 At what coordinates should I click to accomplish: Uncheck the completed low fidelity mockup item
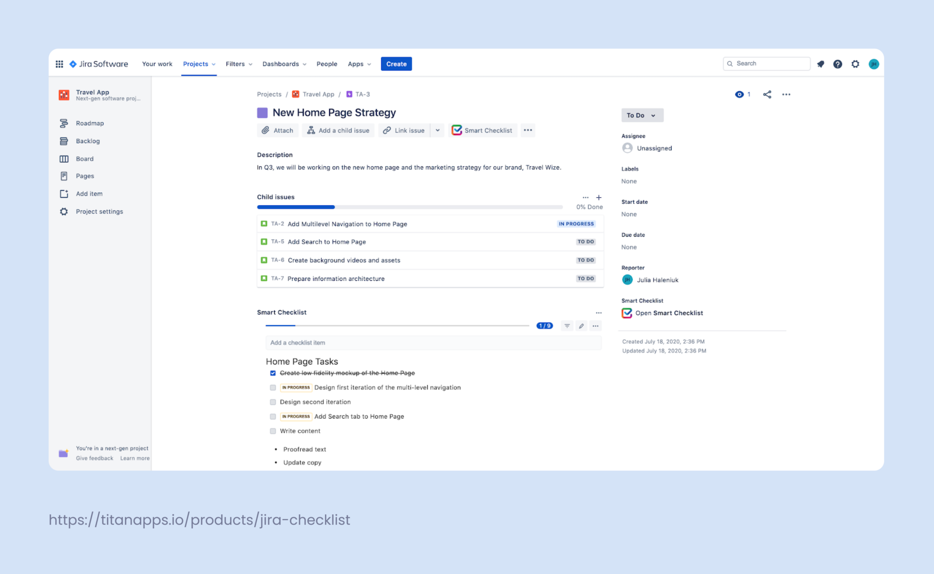[x=273, y=373]
